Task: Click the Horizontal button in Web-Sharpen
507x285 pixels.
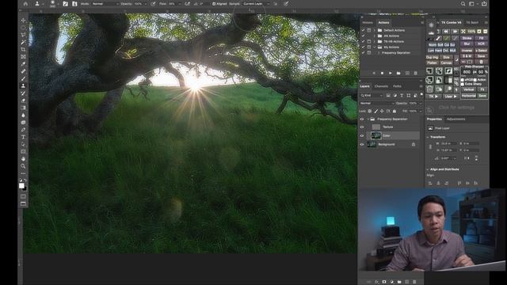Action: (468, 96)
